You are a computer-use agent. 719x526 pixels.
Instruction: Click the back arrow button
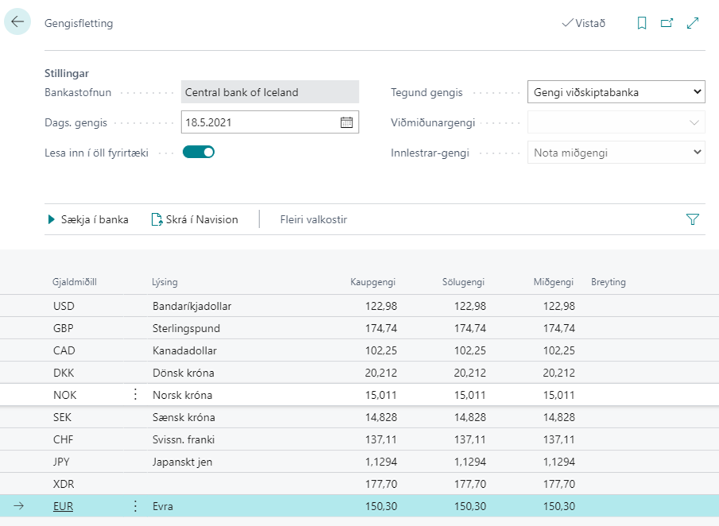[x=17, y=22]
